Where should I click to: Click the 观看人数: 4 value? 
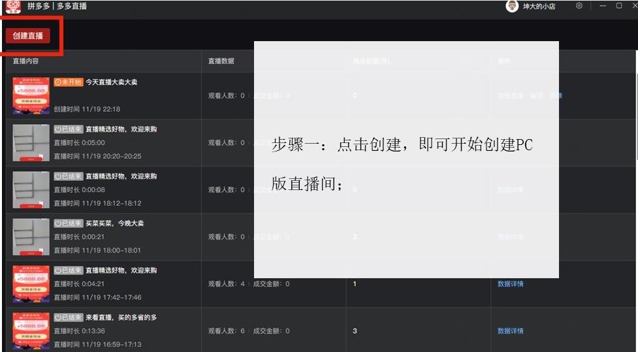226,284
